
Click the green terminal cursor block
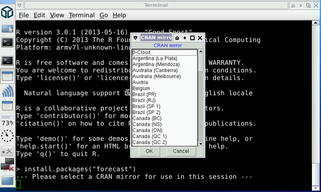click(18, 184)
